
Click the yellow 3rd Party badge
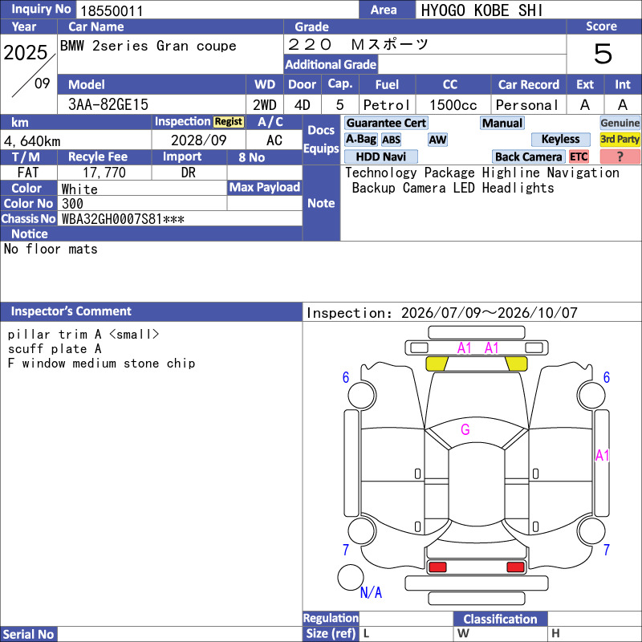[620, 139]
